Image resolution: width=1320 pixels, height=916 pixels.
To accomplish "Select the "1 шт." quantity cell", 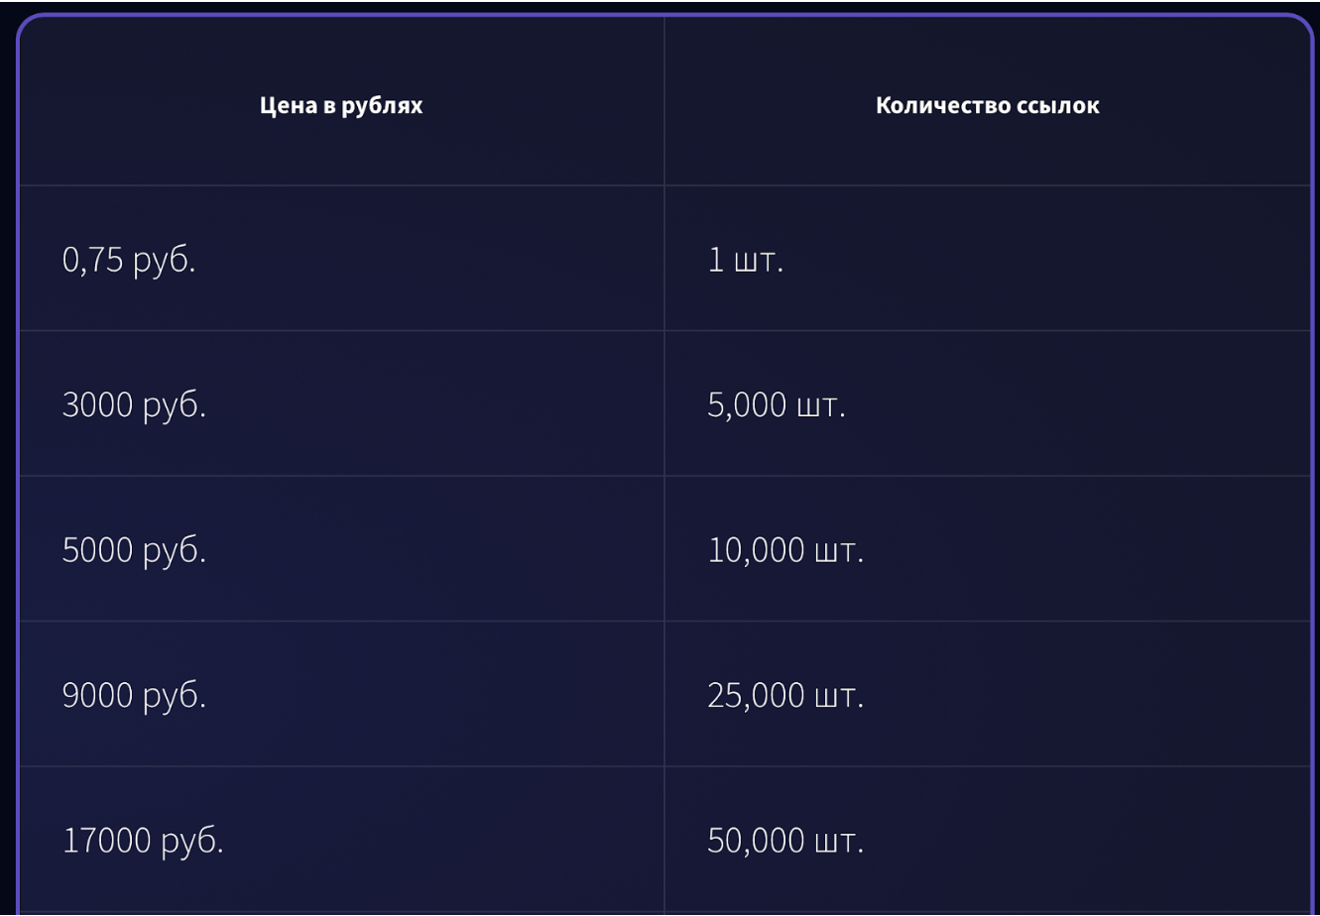I will 746,261.
